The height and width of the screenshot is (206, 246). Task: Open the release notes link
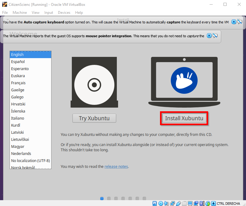[116, 166]
